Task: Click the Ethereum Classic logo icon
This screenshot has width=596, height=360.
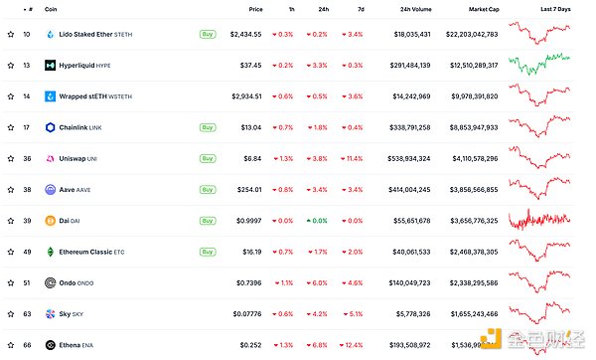Action: coord(51,252)
